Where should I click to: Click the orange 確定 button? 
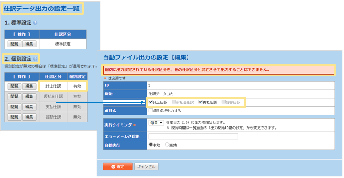tap(117, 167)
